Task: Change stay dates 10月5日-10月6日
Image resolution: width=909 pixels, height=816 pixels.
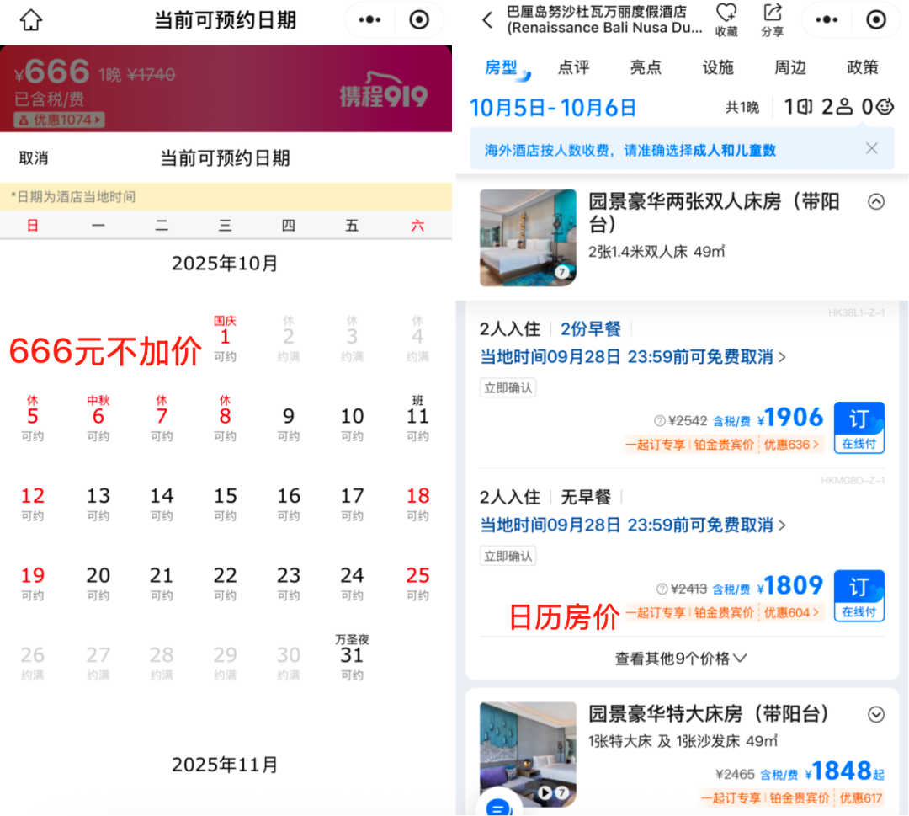Action: 552,108
